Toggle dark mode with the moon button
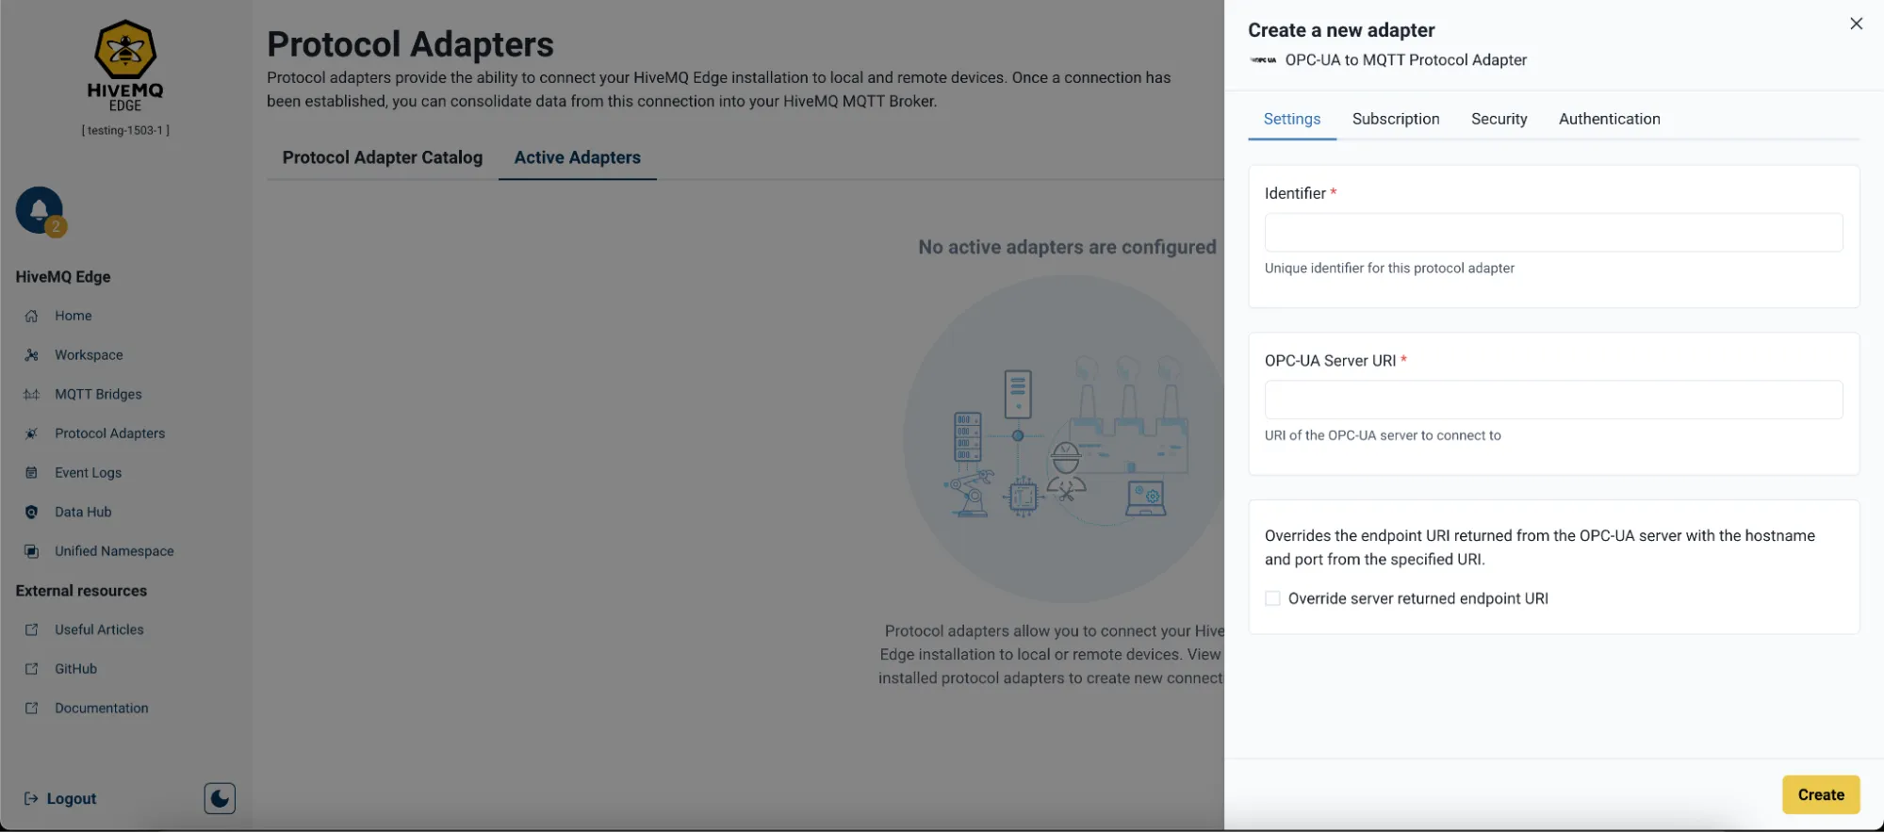 220,799
